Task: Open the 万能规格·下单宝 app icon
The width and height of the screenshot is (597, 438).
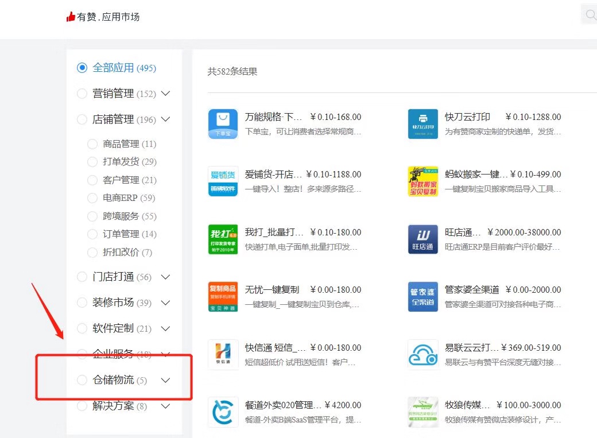Action: point(223,124)
